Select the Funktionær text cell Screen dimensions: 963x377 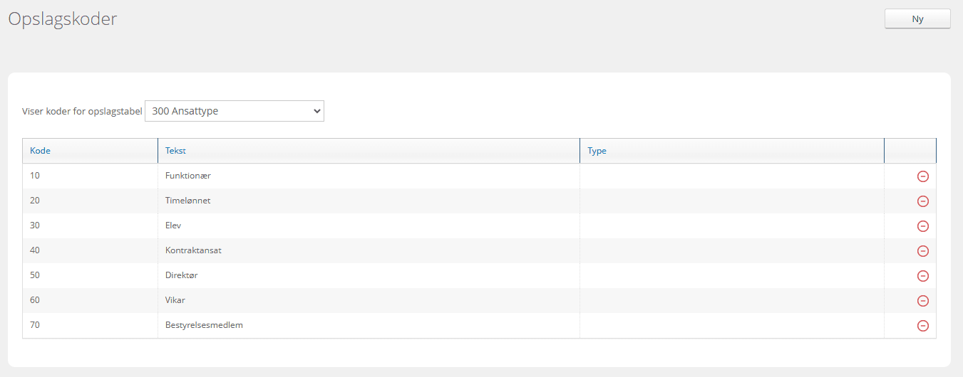coord(187,176)
